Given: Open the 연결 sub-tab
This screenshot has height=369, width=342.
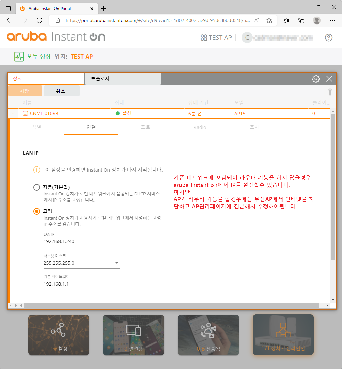Looking at the screenshot, I should [91, 127].
